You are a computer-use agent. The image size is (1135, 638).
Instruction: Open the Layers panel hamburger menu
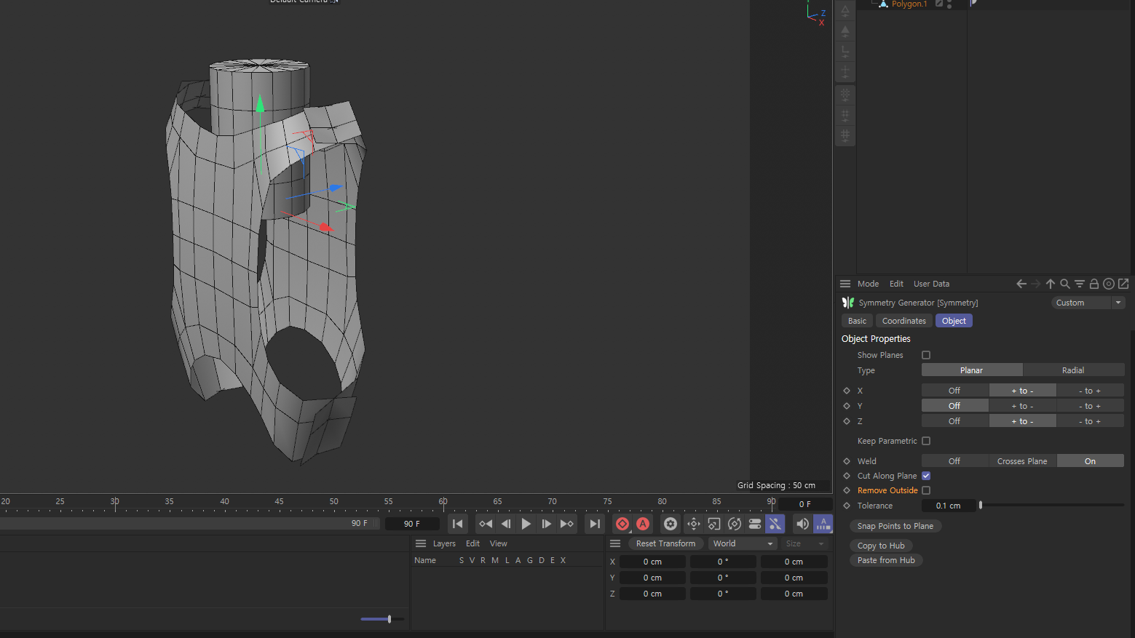(421, 543)
